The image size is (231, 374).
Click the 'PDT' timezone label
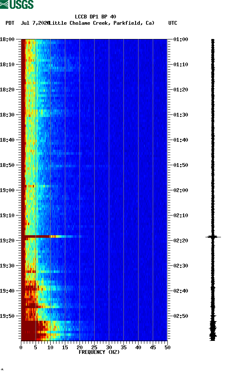pyautogui.click(x=10, y=23)
